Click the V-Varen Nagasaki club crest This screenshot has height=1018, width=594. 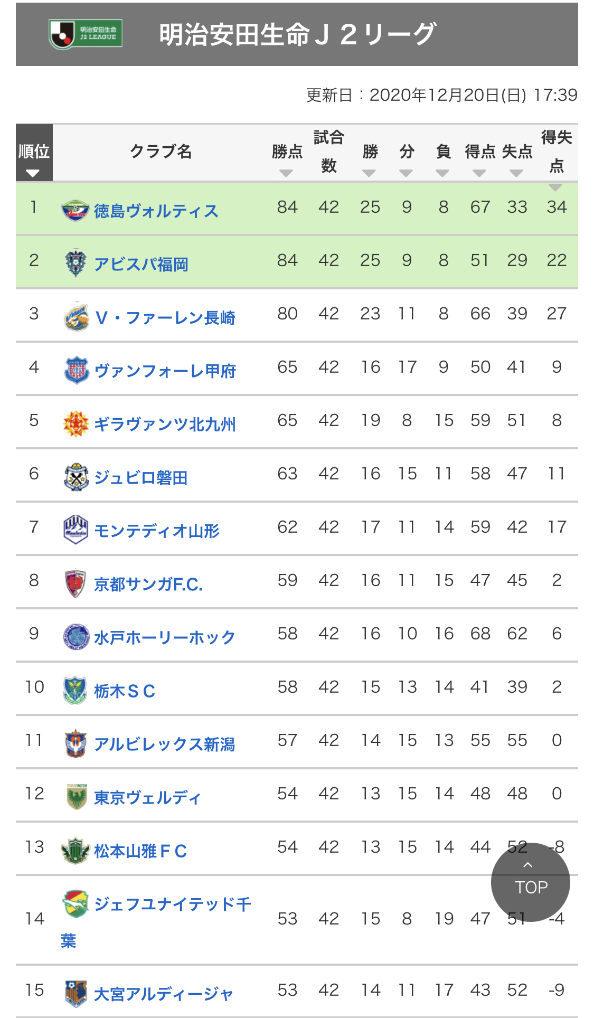76,316
